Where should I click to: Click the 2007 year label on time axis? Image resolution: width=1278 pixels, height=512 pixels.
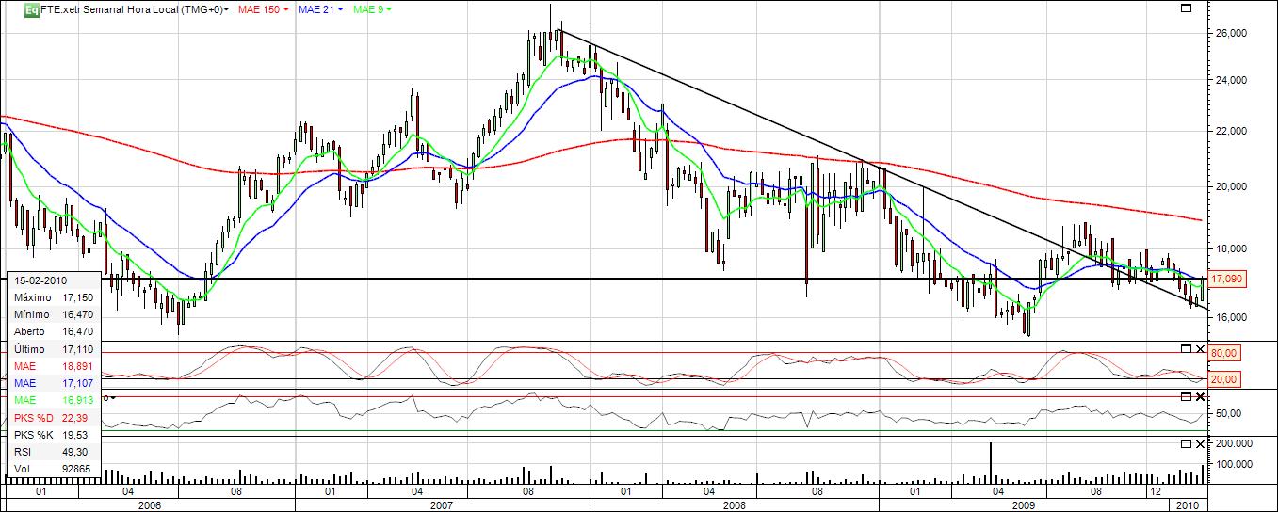441,505
